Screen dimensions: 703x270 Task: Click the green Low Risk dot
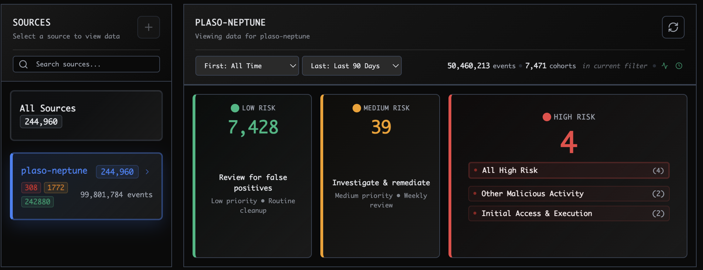235,108
